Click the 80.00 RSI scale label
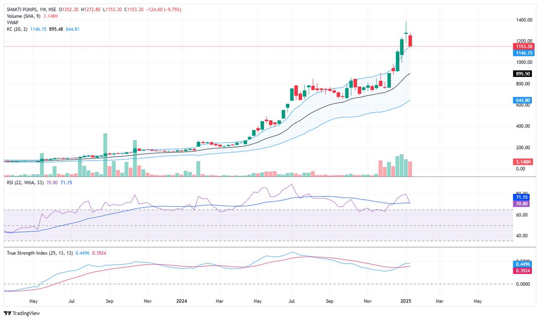This screenshot has width=540, height=320. point(523,194)
